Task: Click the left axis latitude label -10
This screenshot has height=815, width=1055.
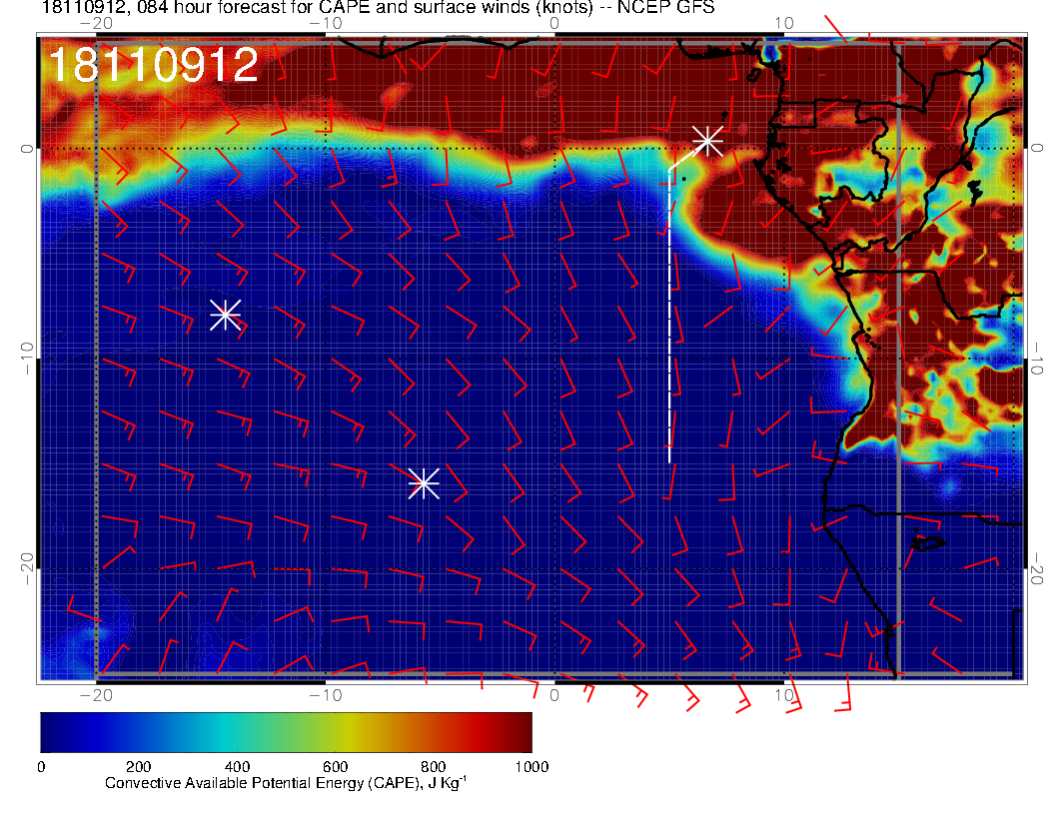Action: 26,358
